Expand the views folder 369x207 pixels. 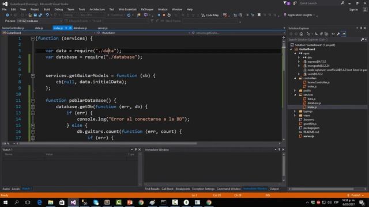click(295, 116)
